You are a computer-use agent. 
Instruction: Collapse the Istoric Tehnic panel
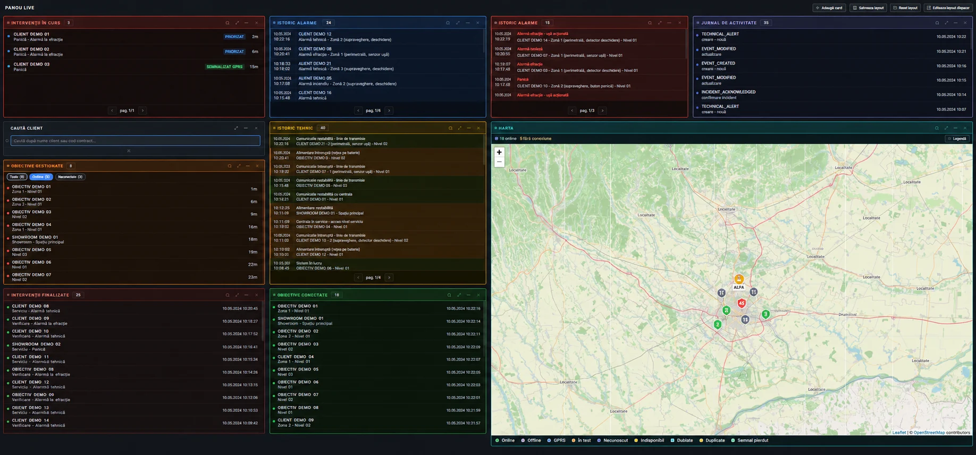pos(469,128)
